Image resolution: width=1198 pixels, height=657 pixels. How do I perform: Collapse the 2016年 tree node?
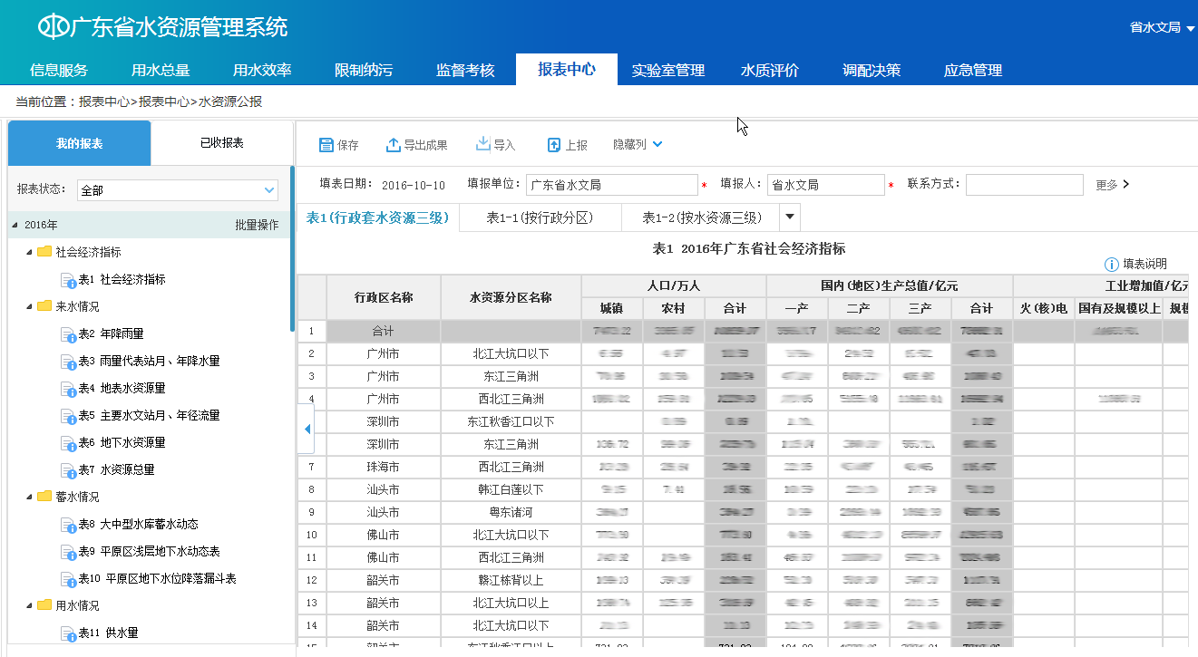[x=15, y=226]
